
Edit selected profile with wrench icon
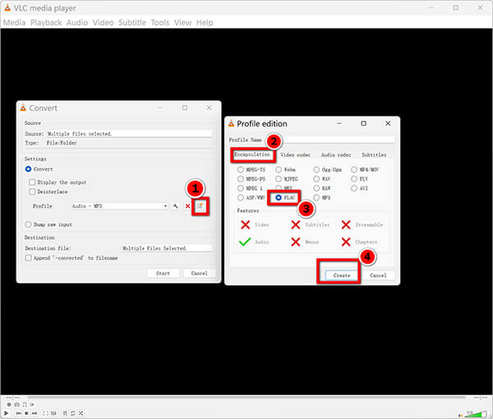pyautogui.click(x=176, y=206)
